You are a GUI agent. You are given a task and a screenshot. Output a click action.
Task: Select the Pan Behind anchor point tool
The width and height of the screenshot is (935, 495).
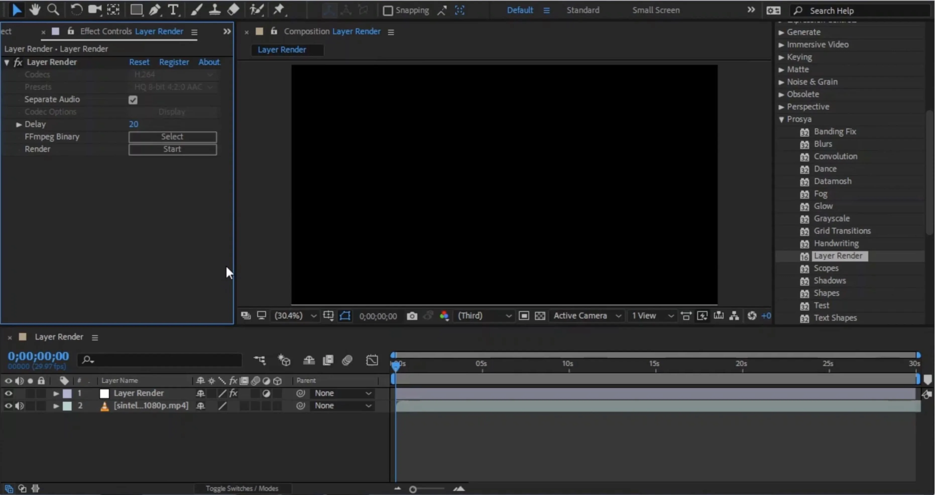click(113, 10)
